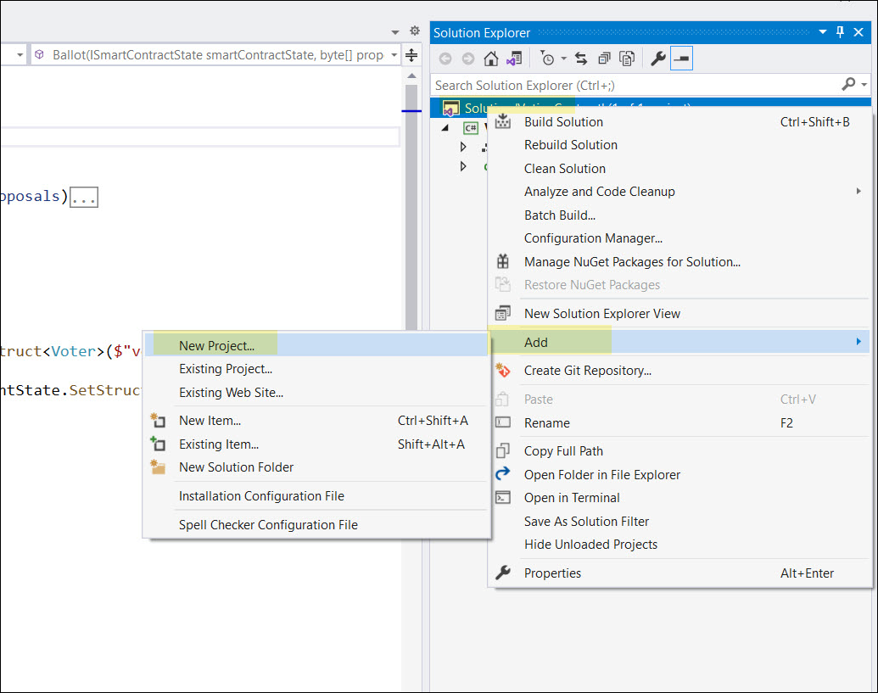
Task: Click the terminal icon
Action: (x=503, y=497)
